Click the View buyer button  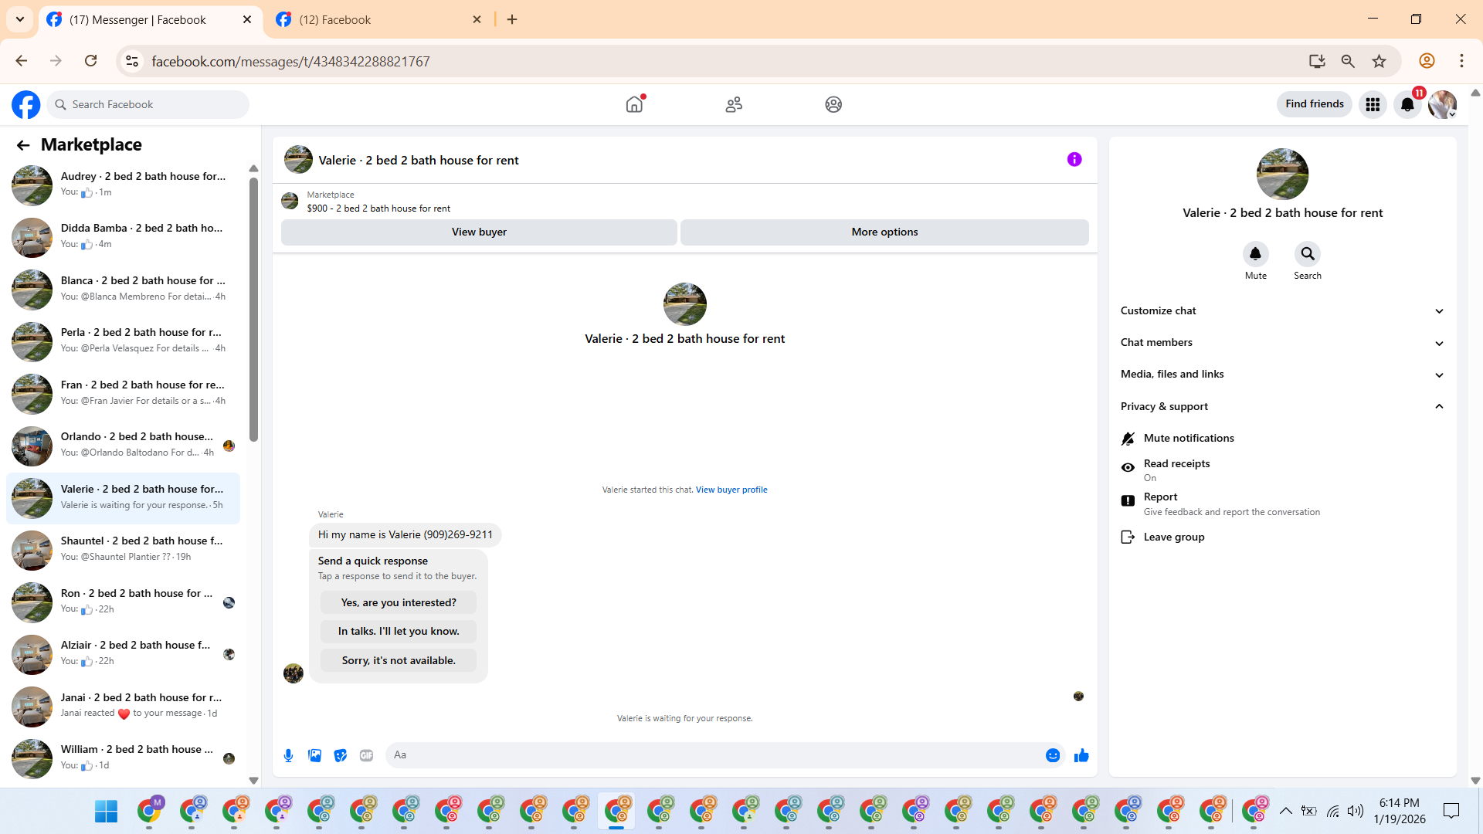click(479, 232)
